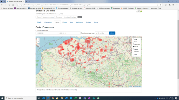The image size is (179, 100).
Task: Click the page vertical scrollbar
Action: (x=178, y=49)
